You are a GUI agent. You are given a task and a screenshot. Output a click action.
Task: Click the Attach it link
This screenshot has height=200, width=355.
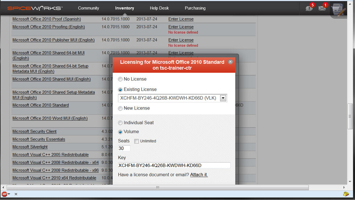pyautogui.click(x=199, y=175)
